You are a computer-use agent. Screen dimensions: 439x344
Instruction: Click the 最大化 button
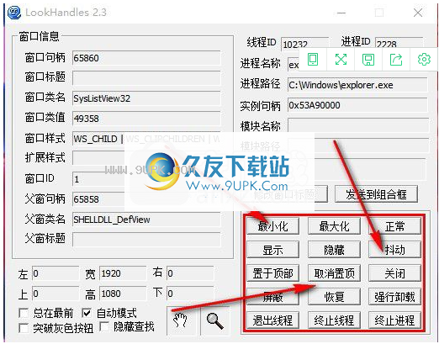334,226
